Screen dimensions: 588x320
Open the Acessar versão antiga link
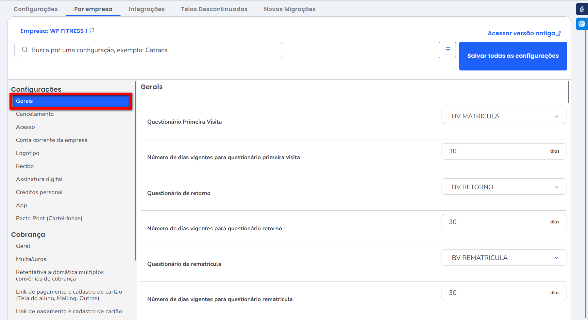click(521, 33)
